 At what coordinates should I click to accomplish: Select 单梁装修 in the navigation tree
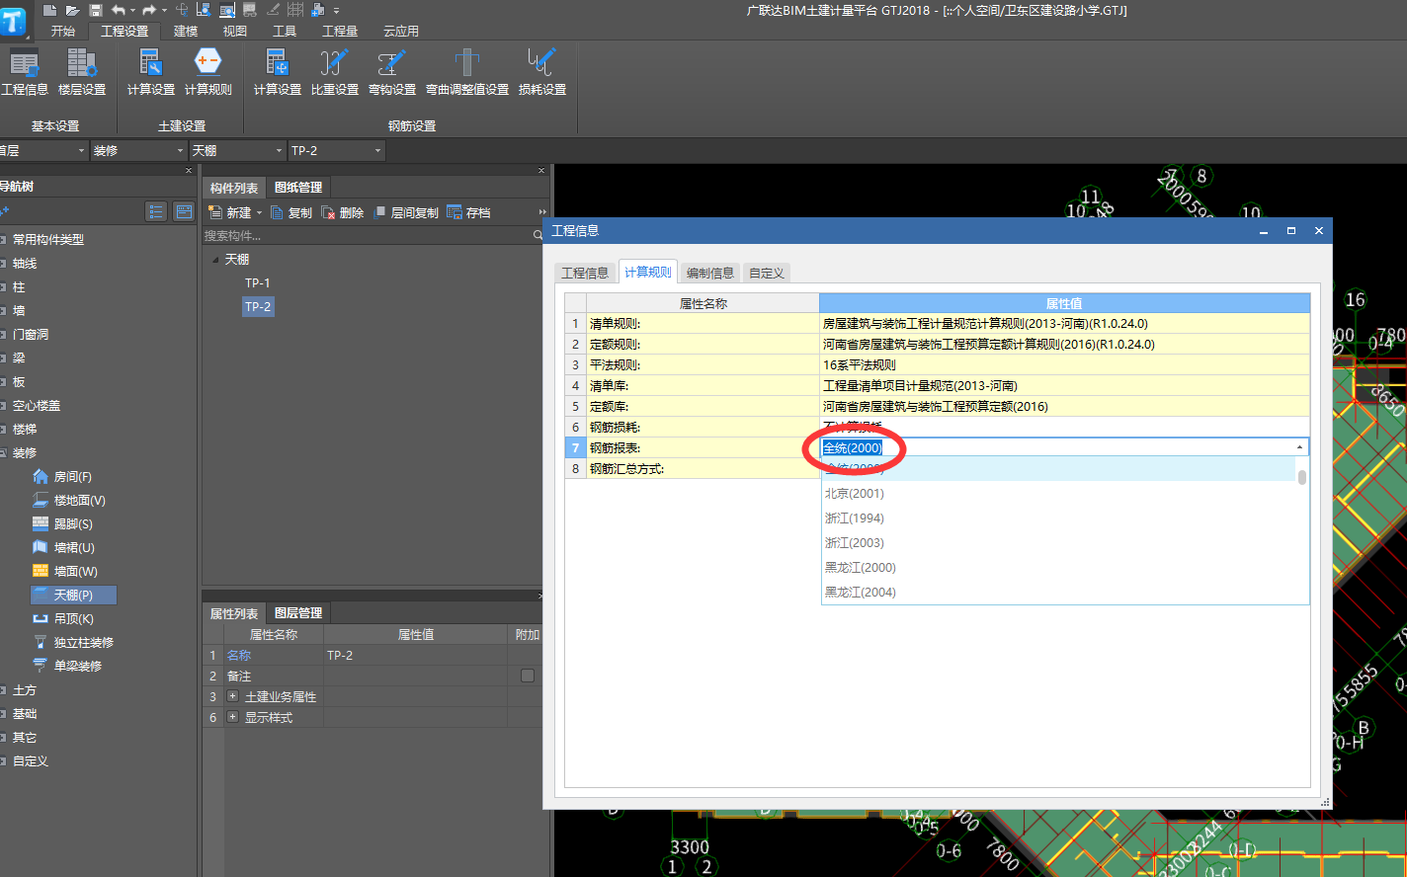[67, 666]
